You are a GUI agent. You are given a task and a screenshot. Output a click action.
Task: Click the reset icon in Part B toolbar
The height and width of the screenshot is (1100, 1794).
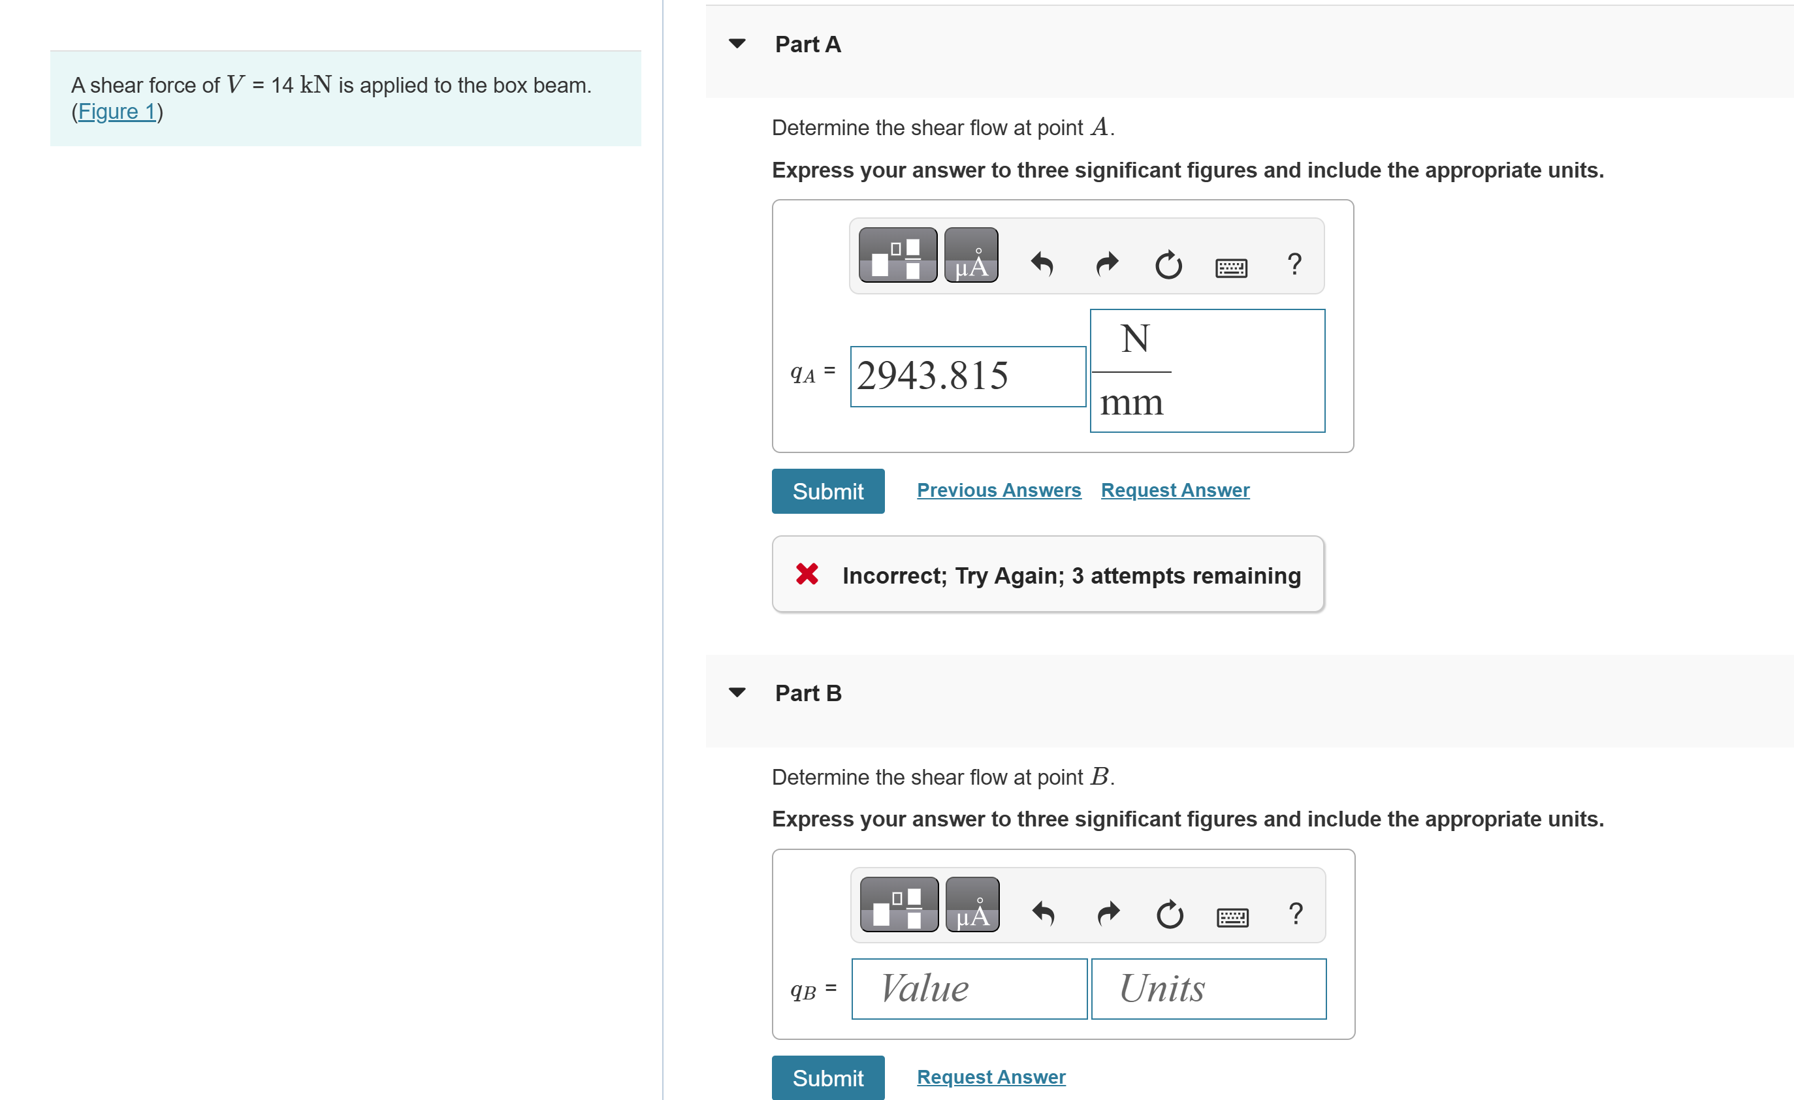click(1169, 915)
